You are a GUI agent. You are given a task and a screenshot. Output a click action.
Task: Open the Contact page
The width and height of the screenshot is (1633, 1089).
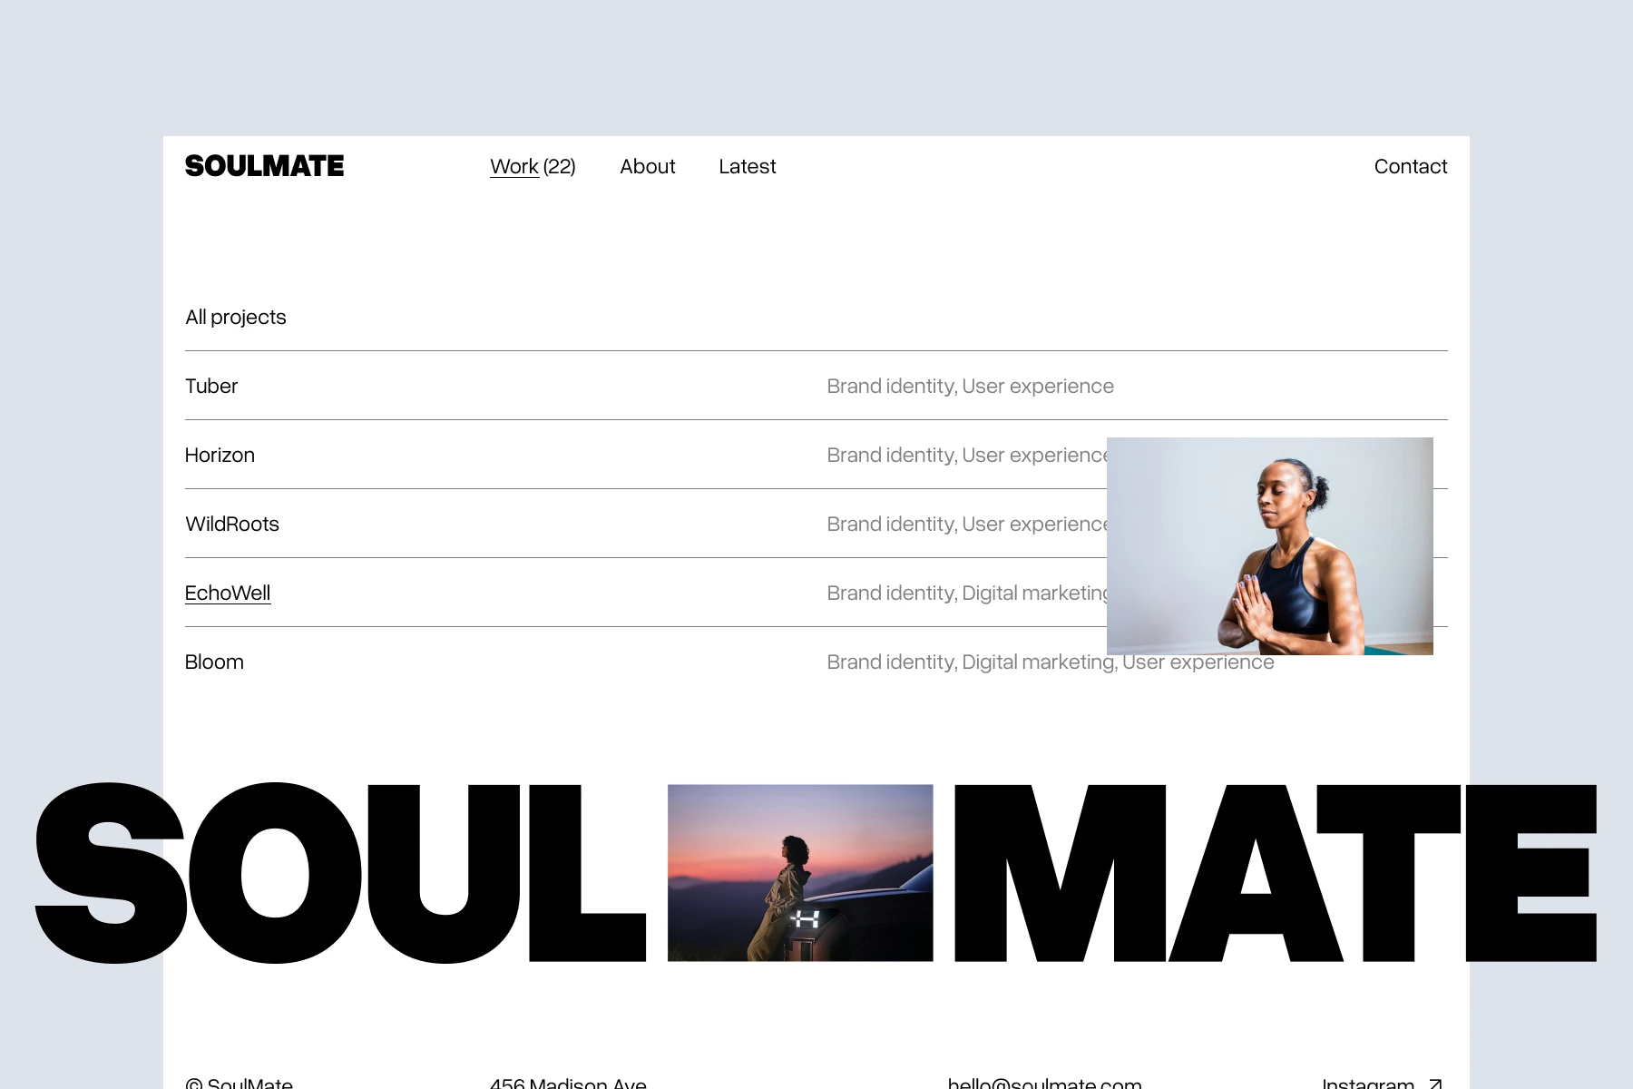click(x=1410, y=166)
